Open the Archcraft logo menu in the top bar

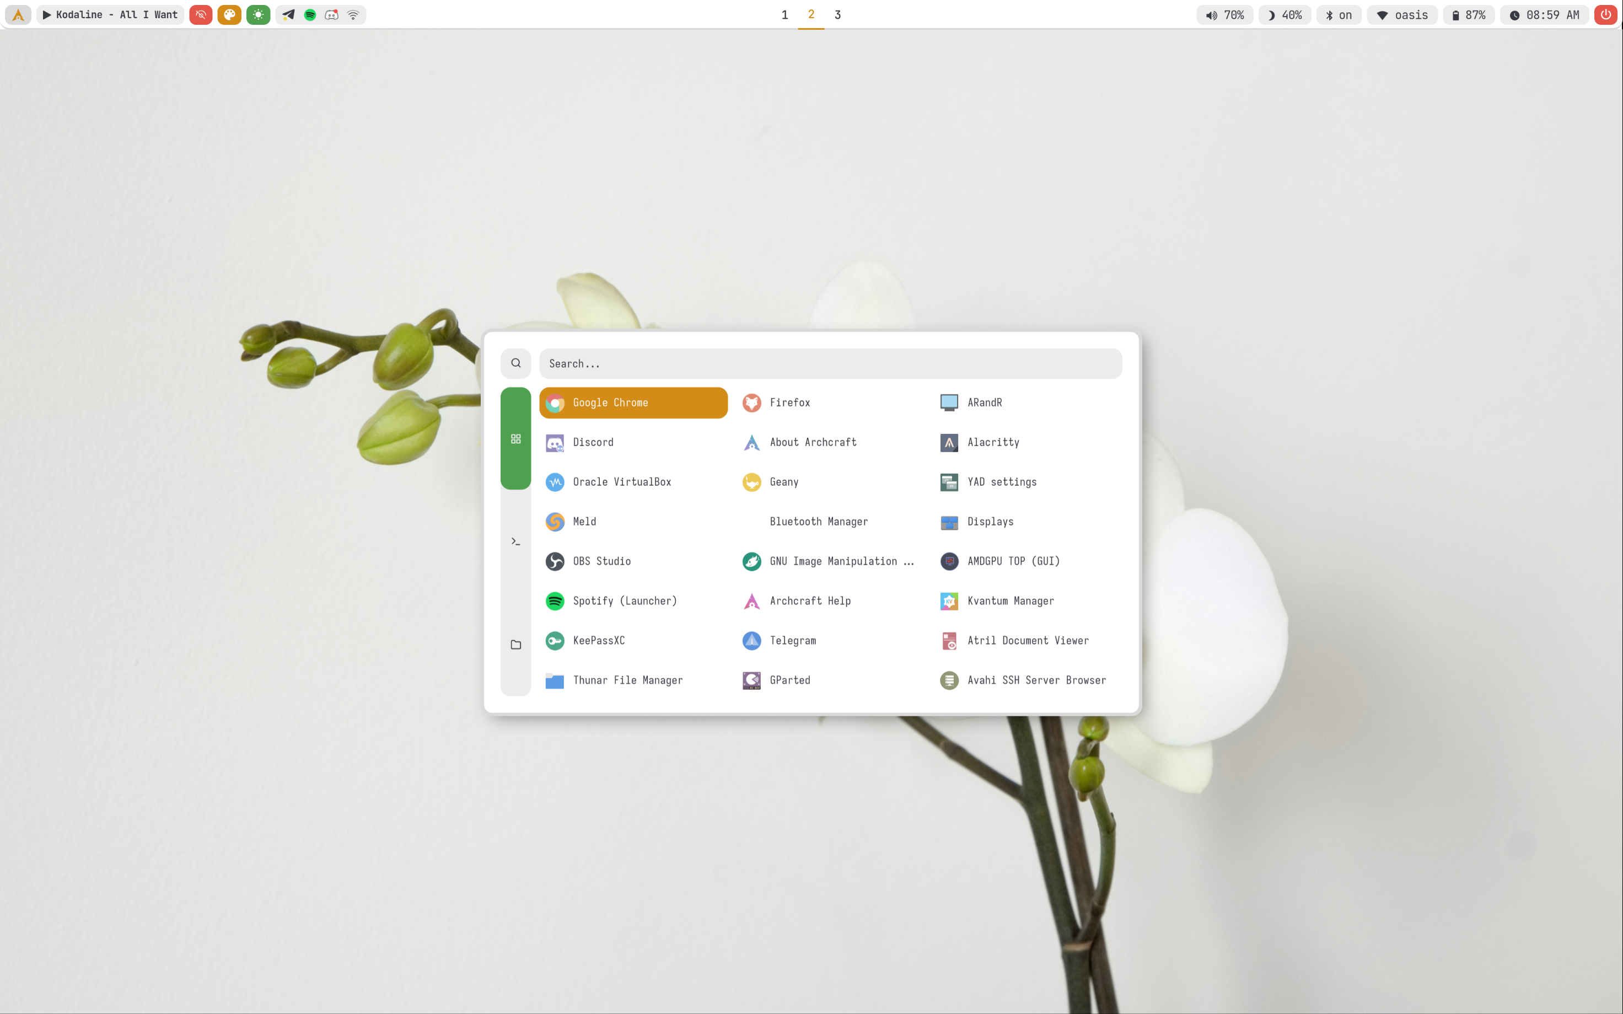(x=18, y=15)
